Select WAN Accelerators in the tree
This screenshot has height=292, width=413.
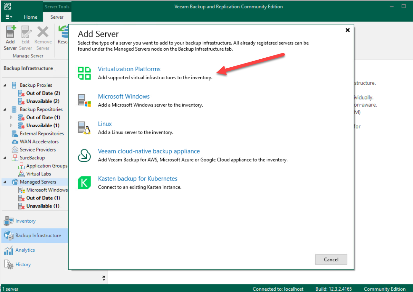click(39, 141)
